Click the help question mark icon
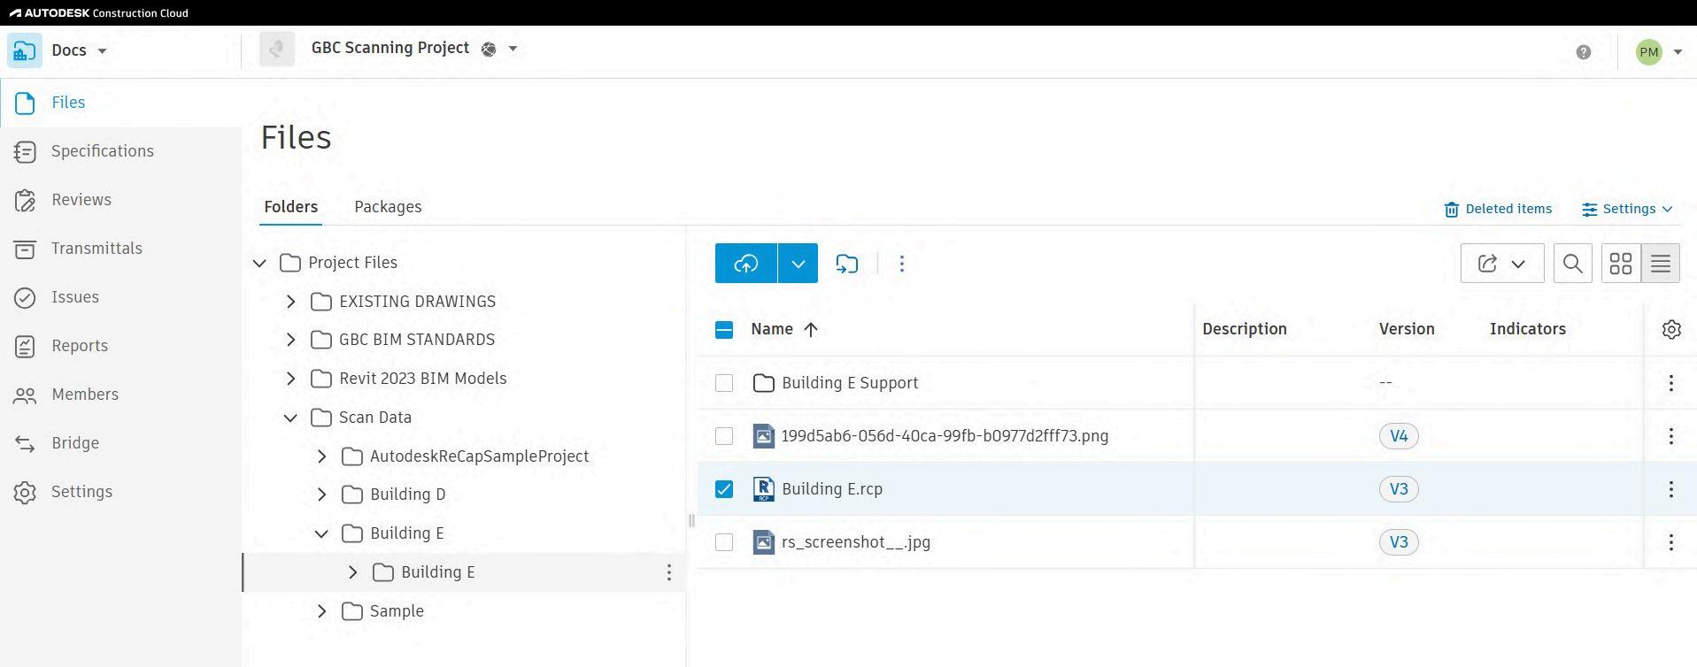This screenshot has width=1697, height=667. (x=1584, y=52)
